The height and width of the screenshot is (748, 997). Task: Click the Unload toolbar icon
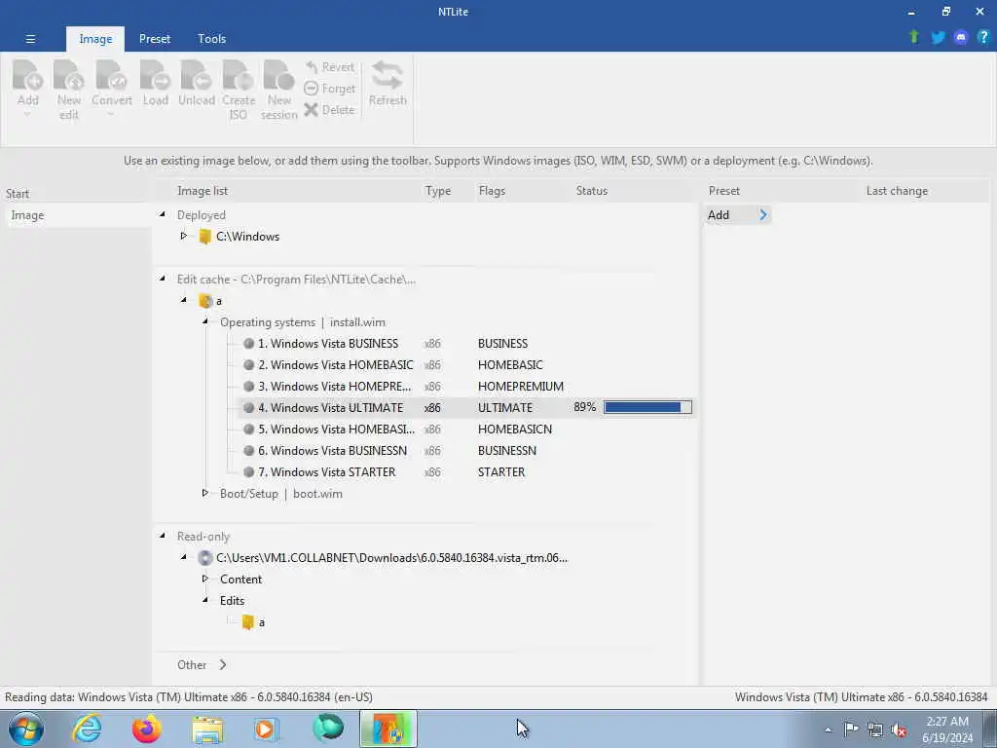tap(196, 76)
